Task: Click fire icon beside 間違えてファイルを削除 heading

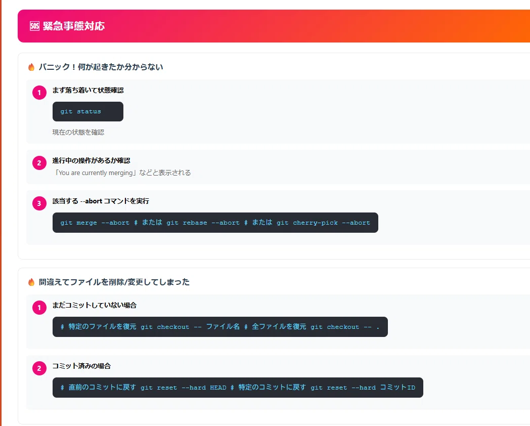Action: (31, 282)
